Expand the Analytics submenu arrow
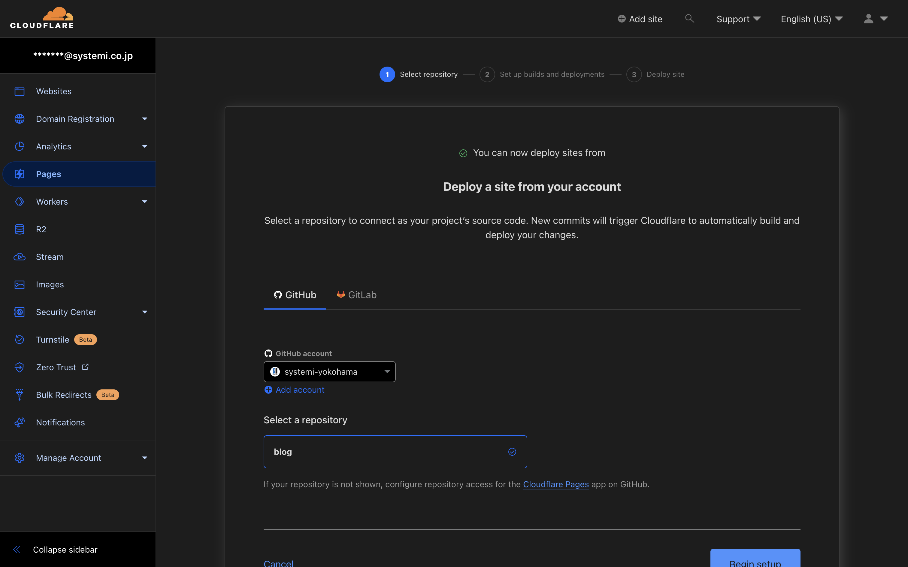The width and height of the screenshot is (908, 567). [145, 146]
